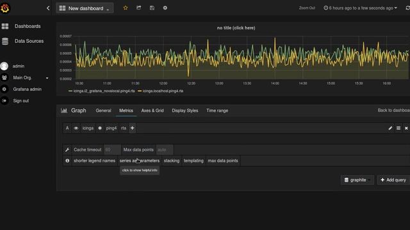Show help for shorter legend names
This screenshot has width=410, height=230.
tap(94, 160)
